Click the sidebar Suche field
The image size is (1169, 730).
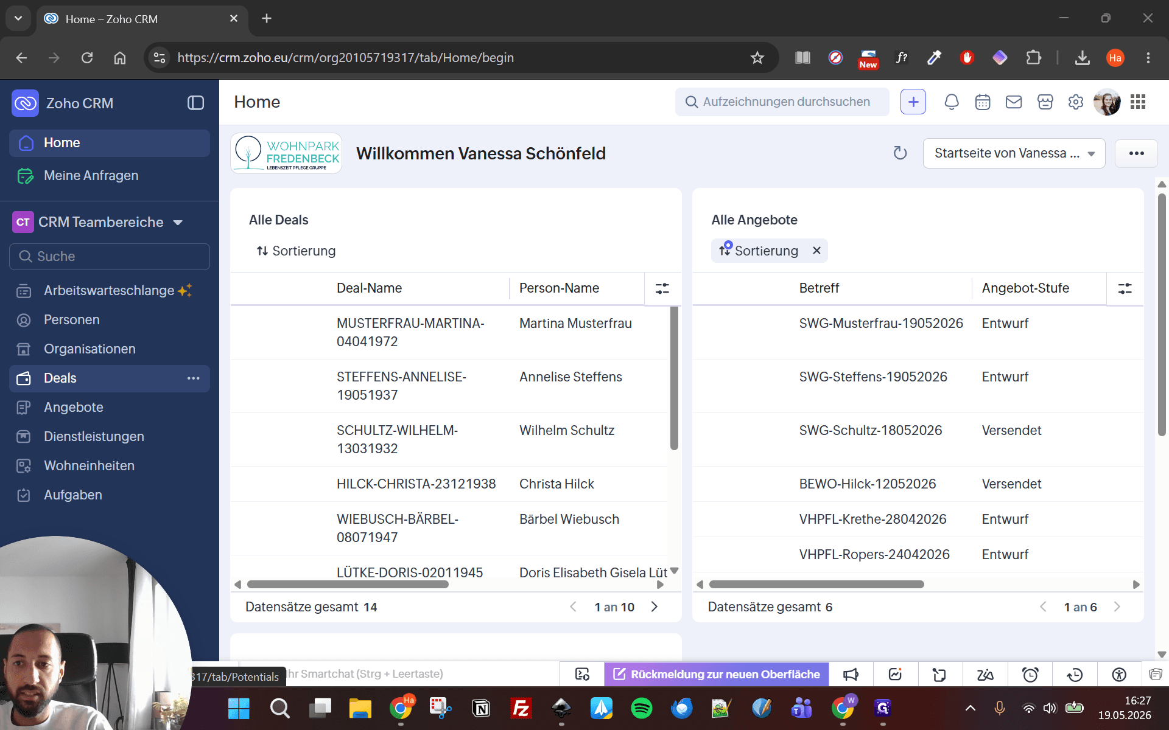[110, 257]
